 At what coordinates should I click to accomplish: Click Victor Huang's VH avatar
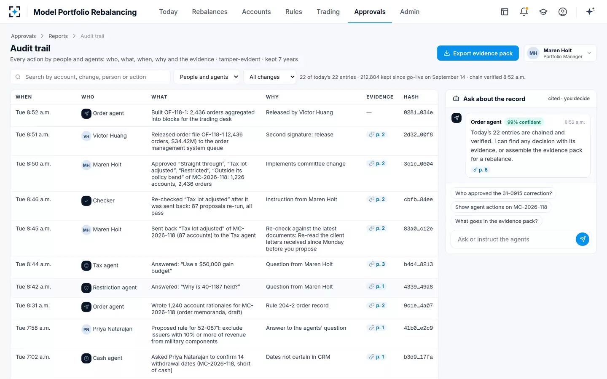[x=86, y=136]
